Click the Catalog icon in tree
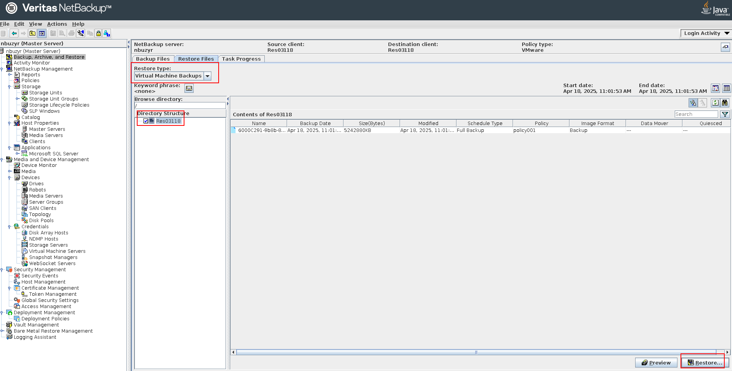732x371 pixels. (x=17, y=117)
